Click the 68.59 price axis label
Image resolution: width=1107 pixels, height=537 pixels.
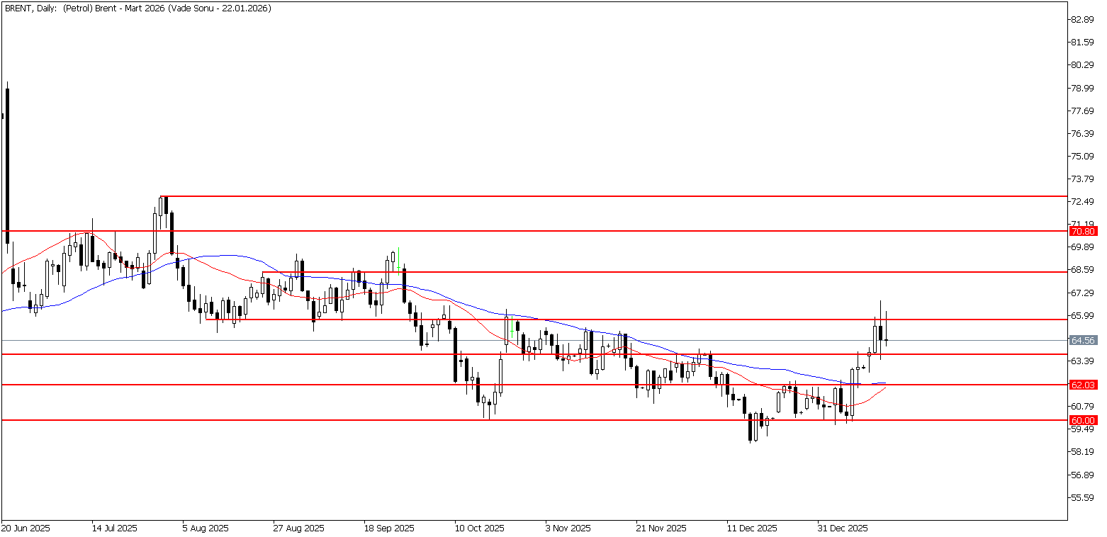(1084, 269)
